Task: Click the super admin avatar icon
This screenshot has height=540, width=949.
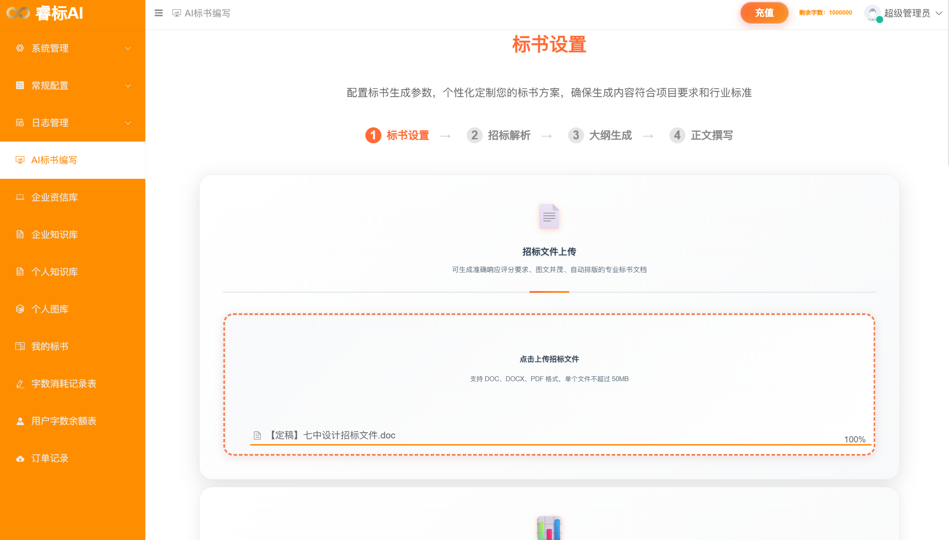Action: 873,13
